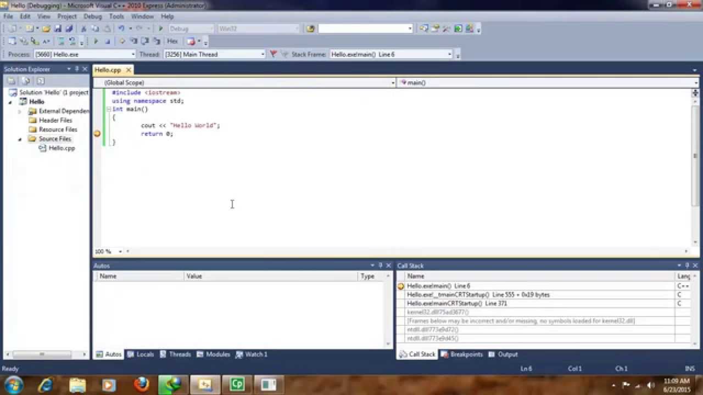Screen dimensions: 703x395
Task: Click the Step Out debug icon
Action: tap(157, 41)
